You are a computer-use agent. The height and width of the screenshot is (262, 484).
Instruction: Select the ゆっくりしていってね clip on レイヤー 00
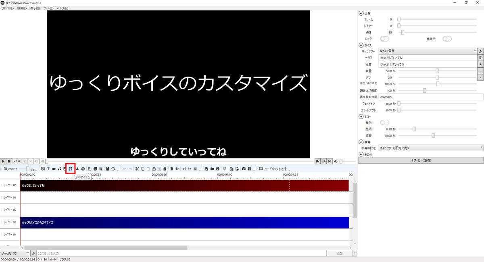point(184,185)
